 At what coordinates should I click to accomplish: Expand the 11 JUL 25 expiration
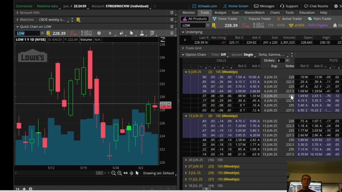(186, 179)
